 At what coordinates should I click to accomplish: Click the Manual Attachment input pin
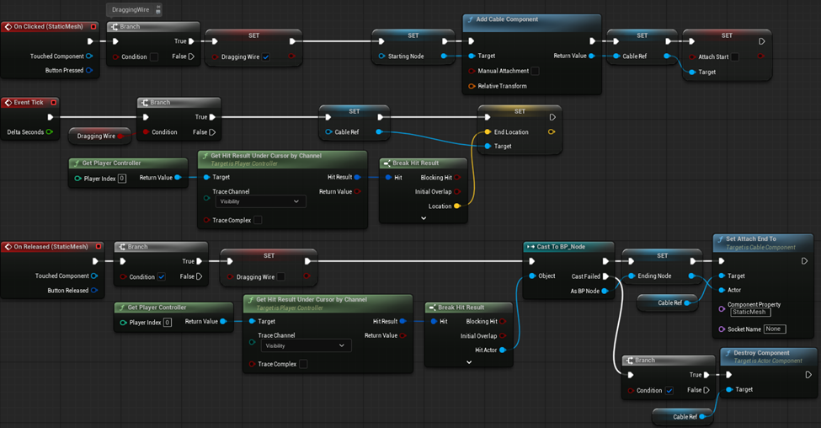tap(472, 71)
